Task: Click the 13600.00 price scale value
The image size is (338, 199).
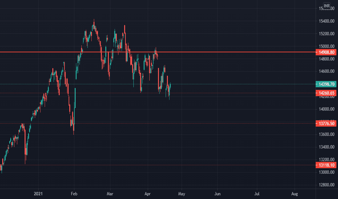Action: (326, 135)
